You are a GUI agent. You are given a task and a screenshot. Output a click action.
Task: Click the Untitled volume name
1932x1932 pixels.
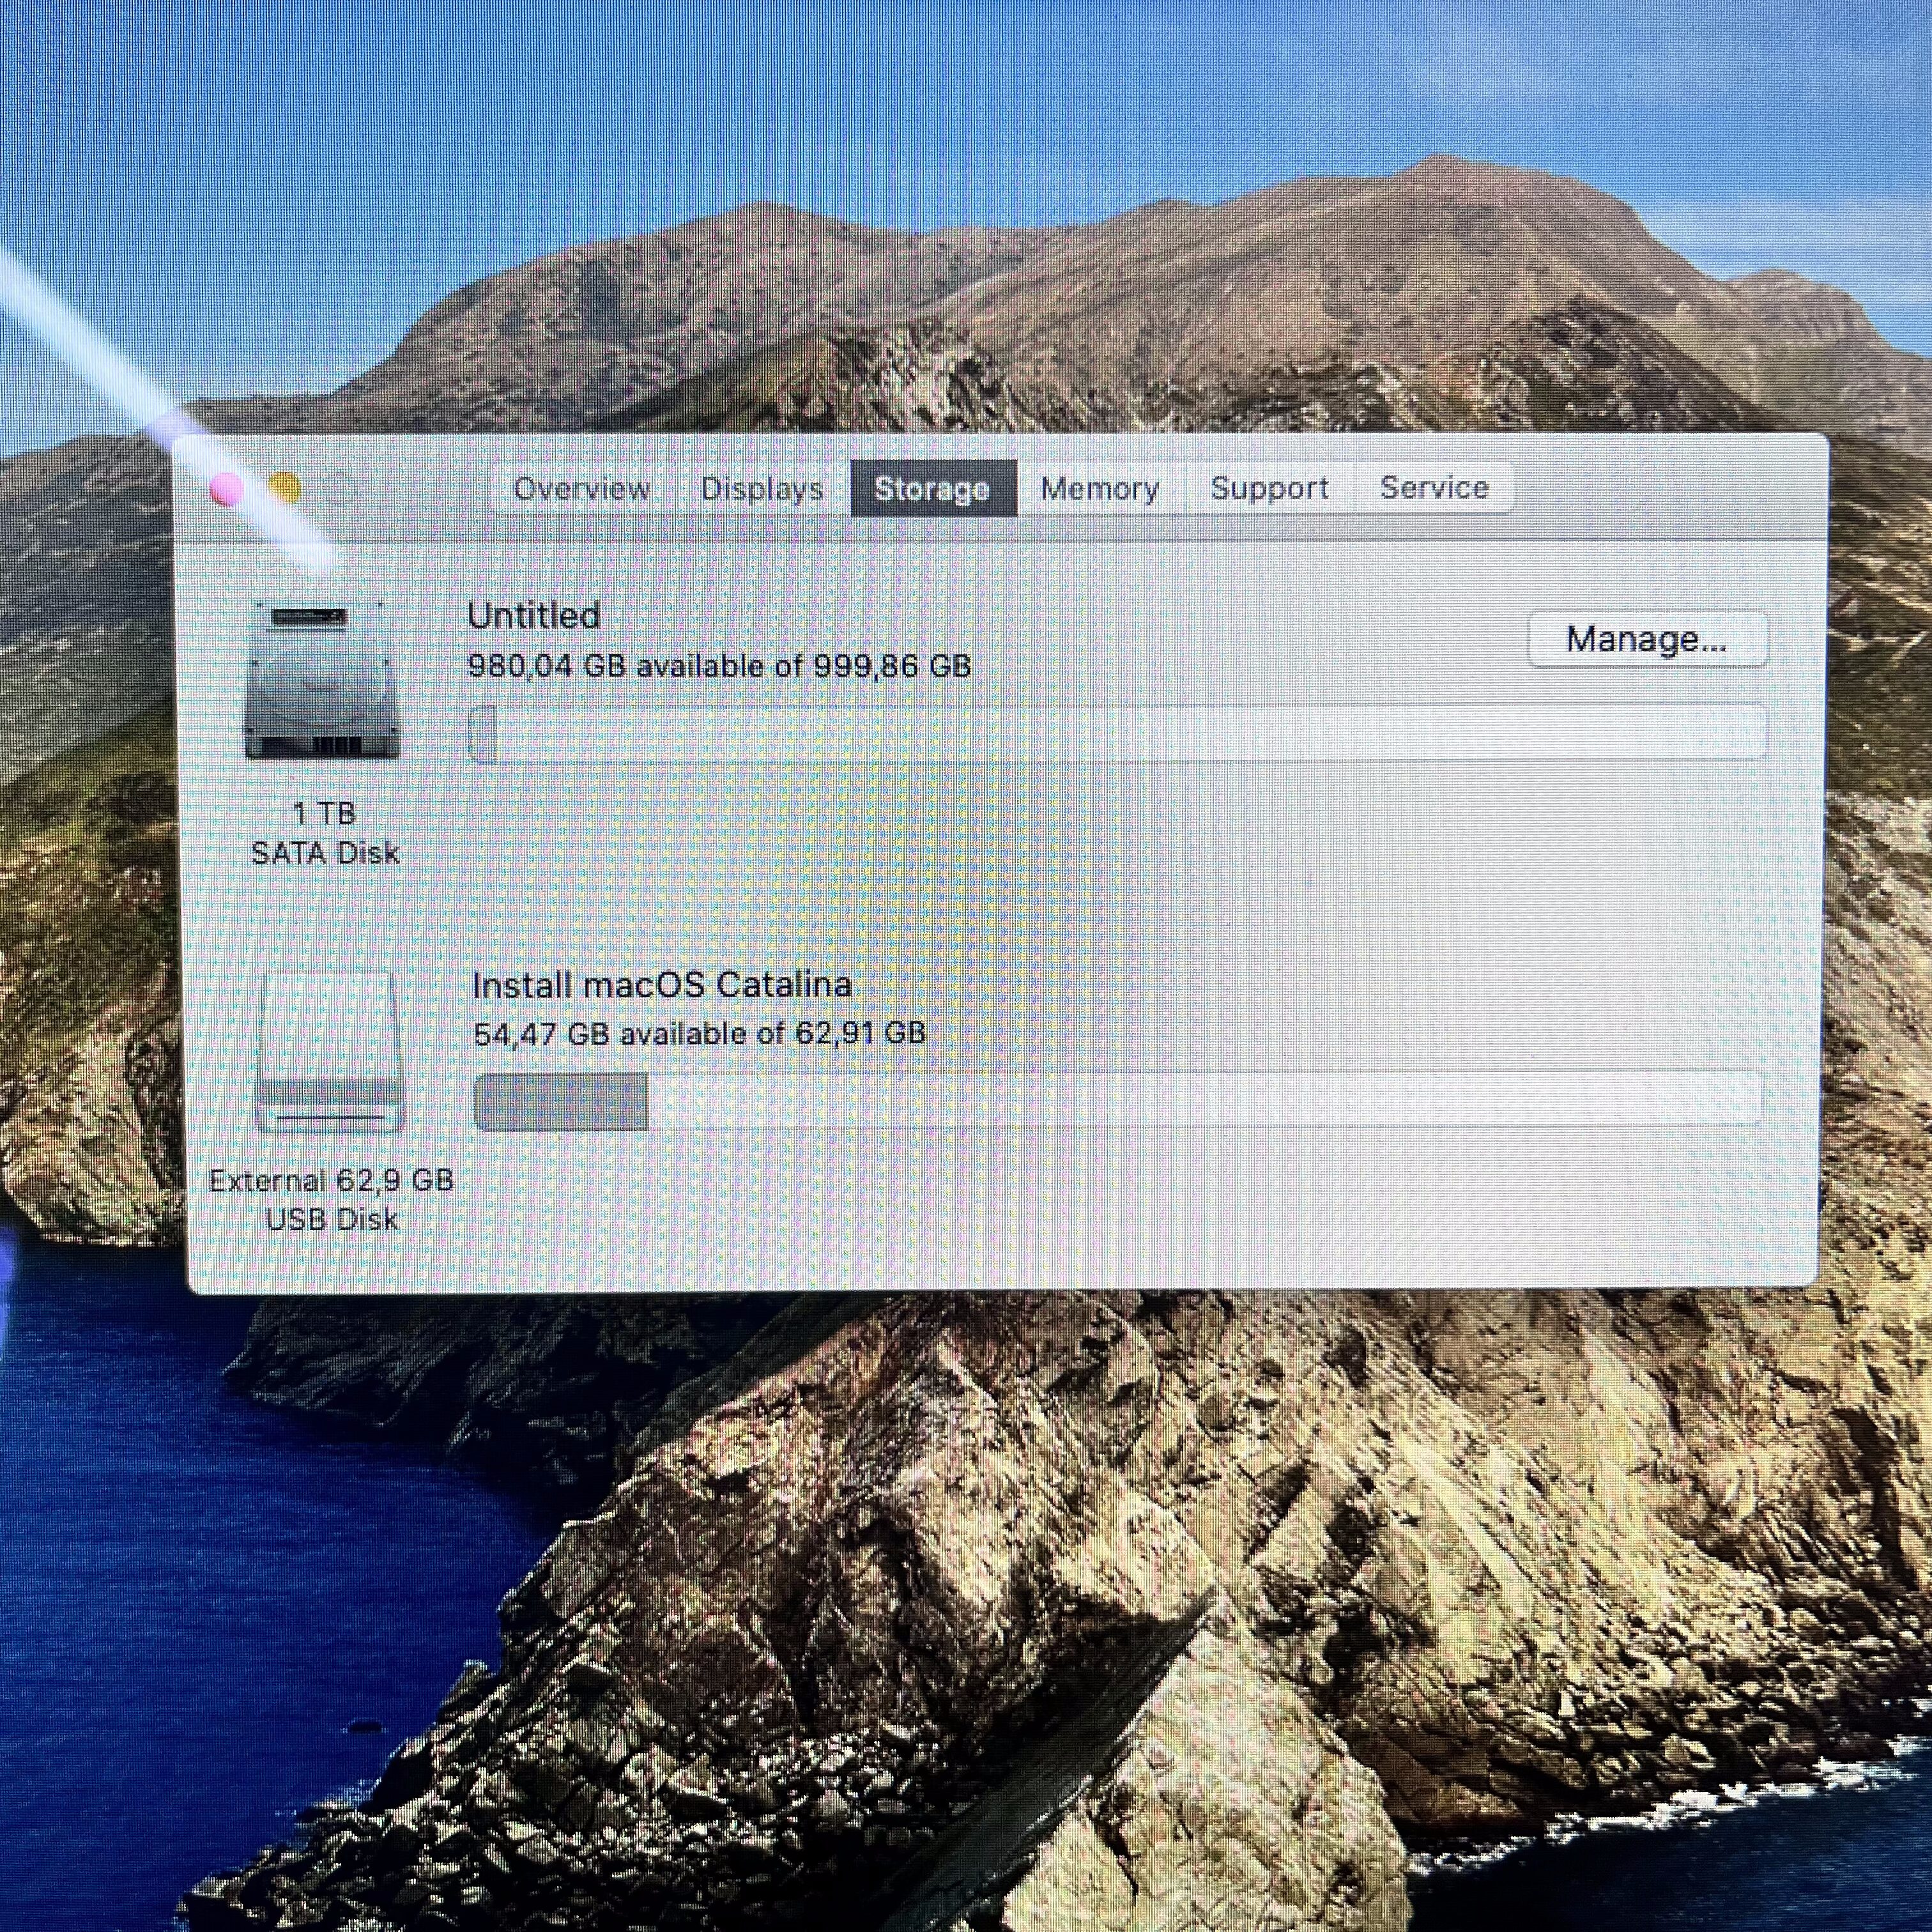pyautogui.click(x=533, y=615)
